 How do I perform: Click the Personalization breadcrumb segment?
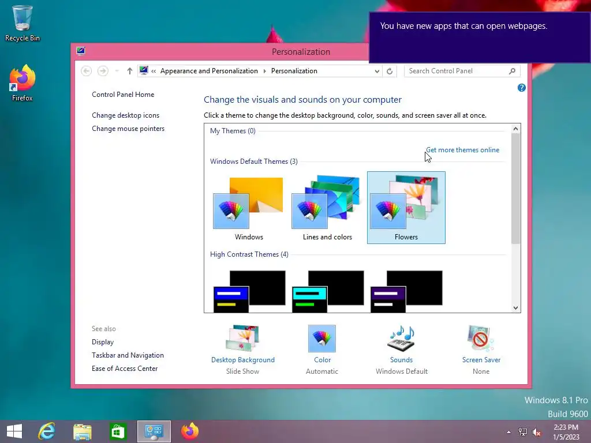click(294, 71)
